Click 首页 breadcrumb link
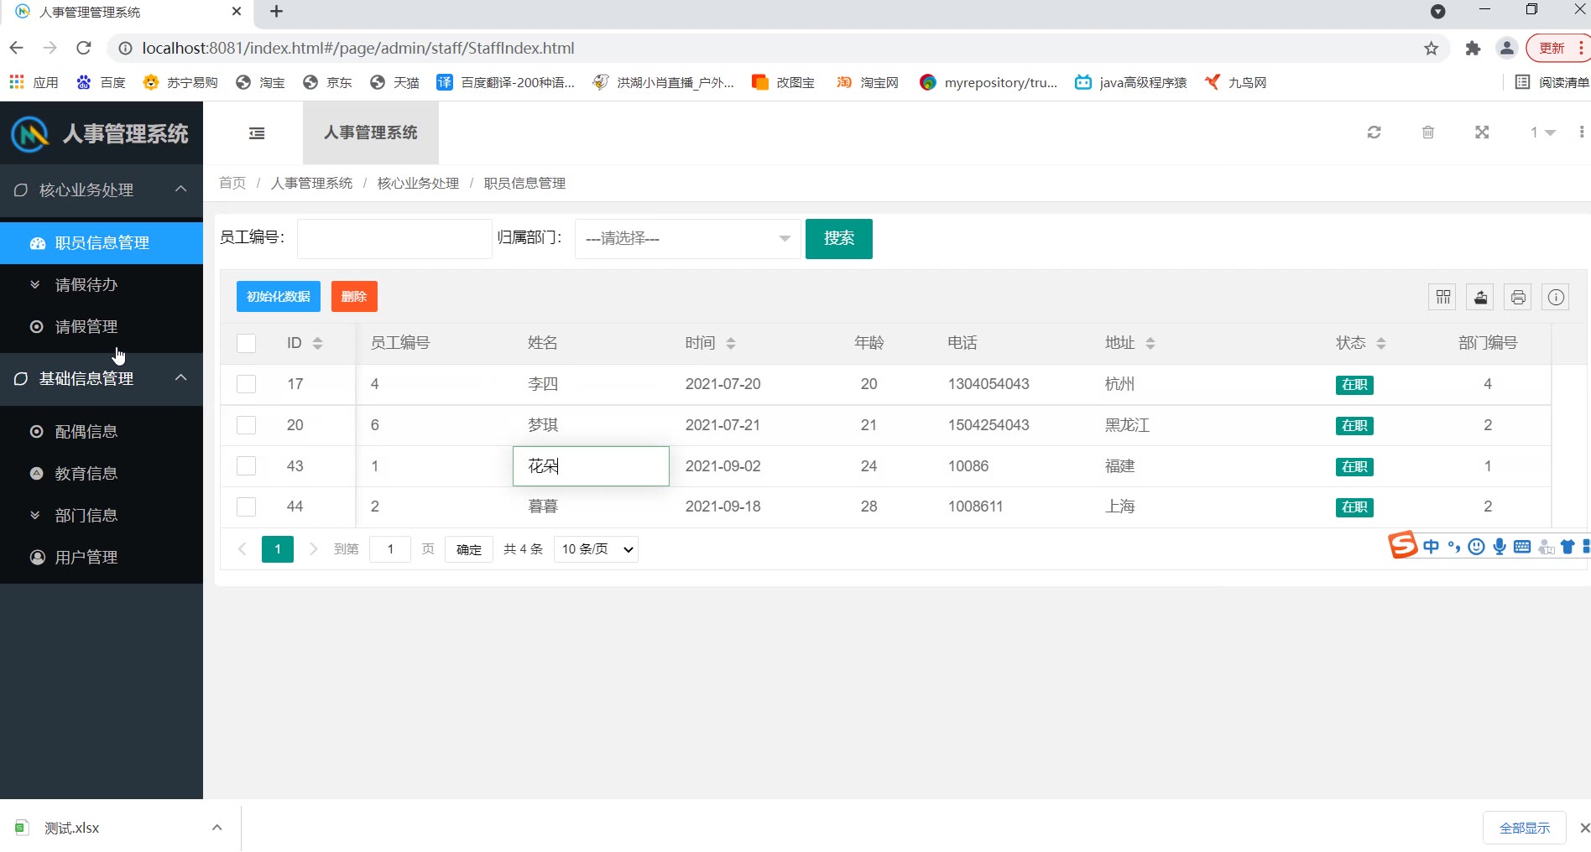 point(232,183)
